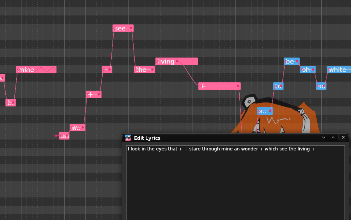351x220 pixels.
Task: Select the pink "t.." note below mine
Action: (x=11, y=103)
